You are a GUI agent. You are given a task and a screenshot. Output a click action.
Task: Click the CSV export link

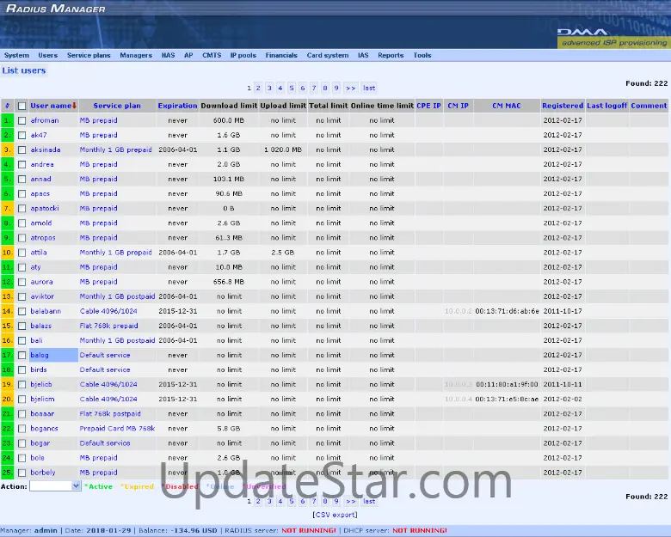(x=335, y=515)
